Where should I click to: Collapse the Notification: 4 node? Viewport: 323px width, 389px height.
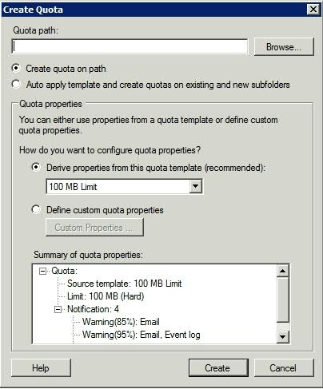[x=58, y=310]
